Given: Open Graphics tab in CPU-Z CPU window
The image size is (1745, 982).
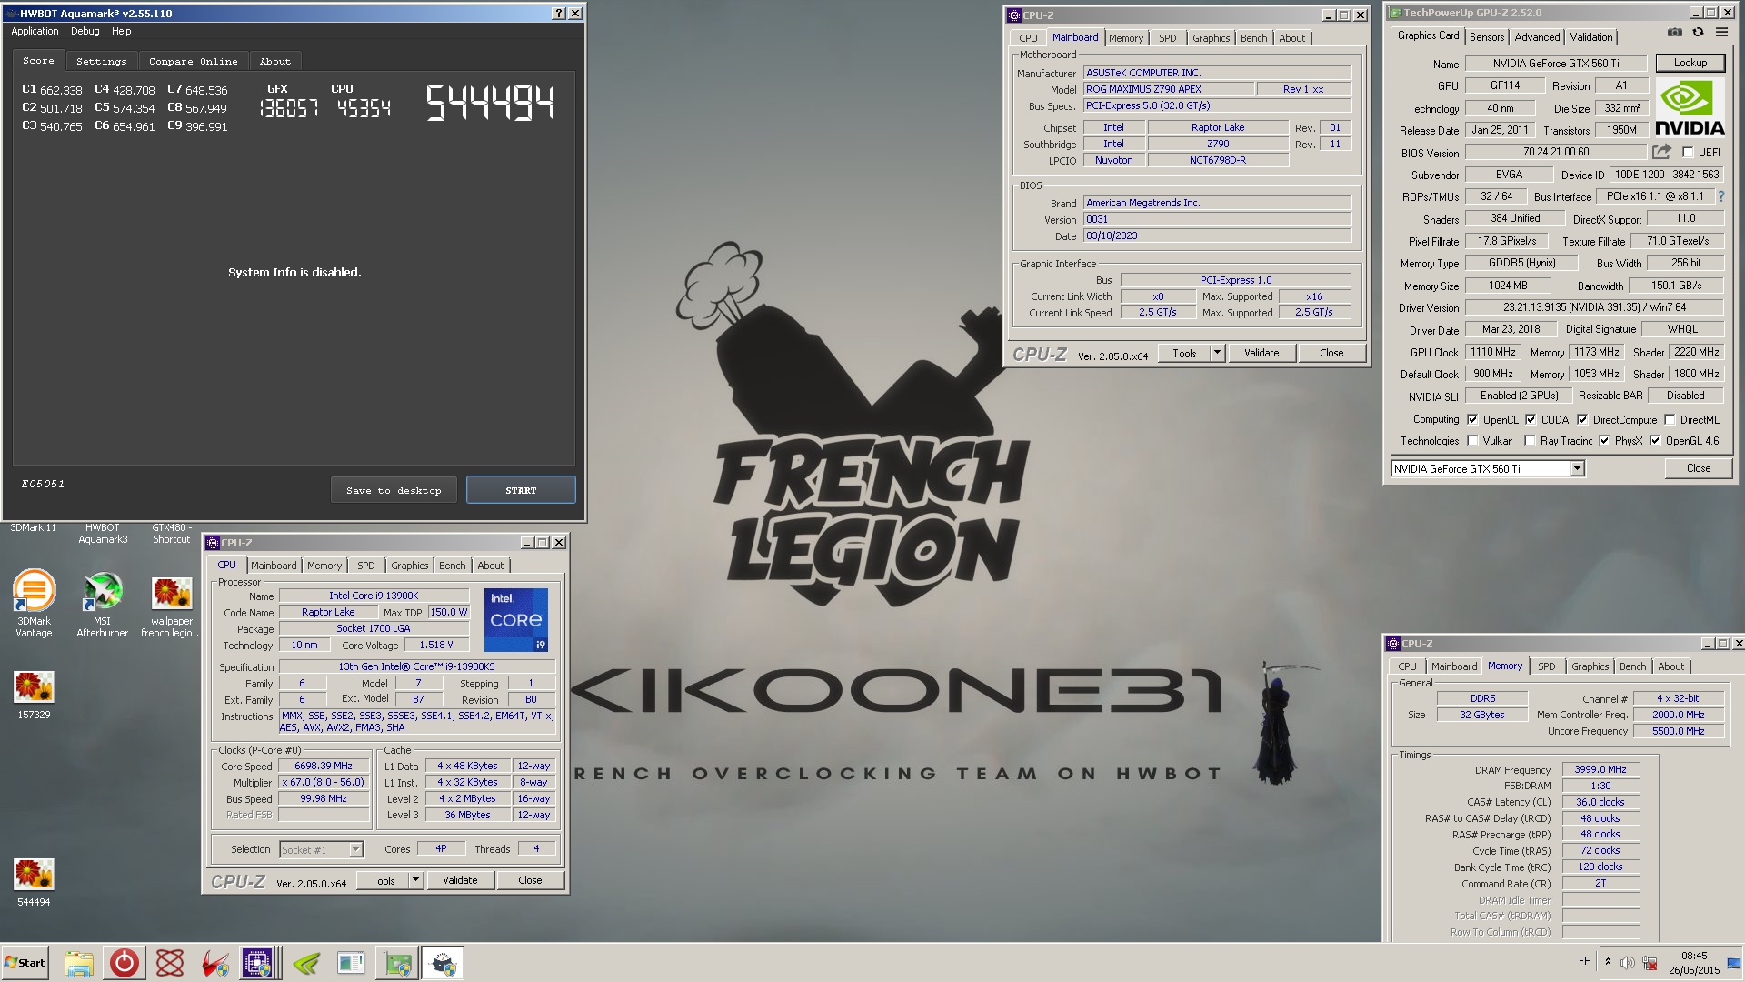Looking at the screenshot, I should click(x=409, y=566).
